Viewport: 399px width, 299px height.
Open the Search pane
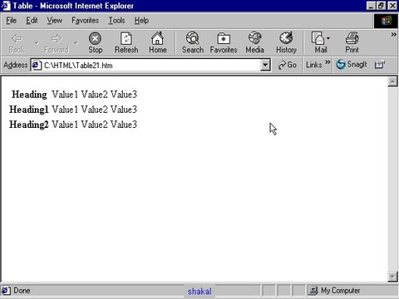tap(193, 42)
